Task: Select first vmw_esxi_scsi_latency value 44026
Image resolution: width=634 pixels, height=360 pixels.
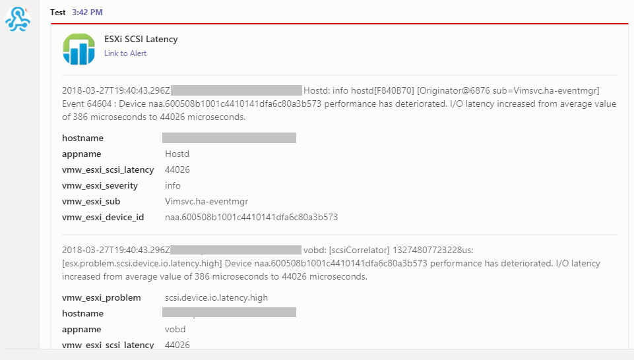Action: (177, 169)
